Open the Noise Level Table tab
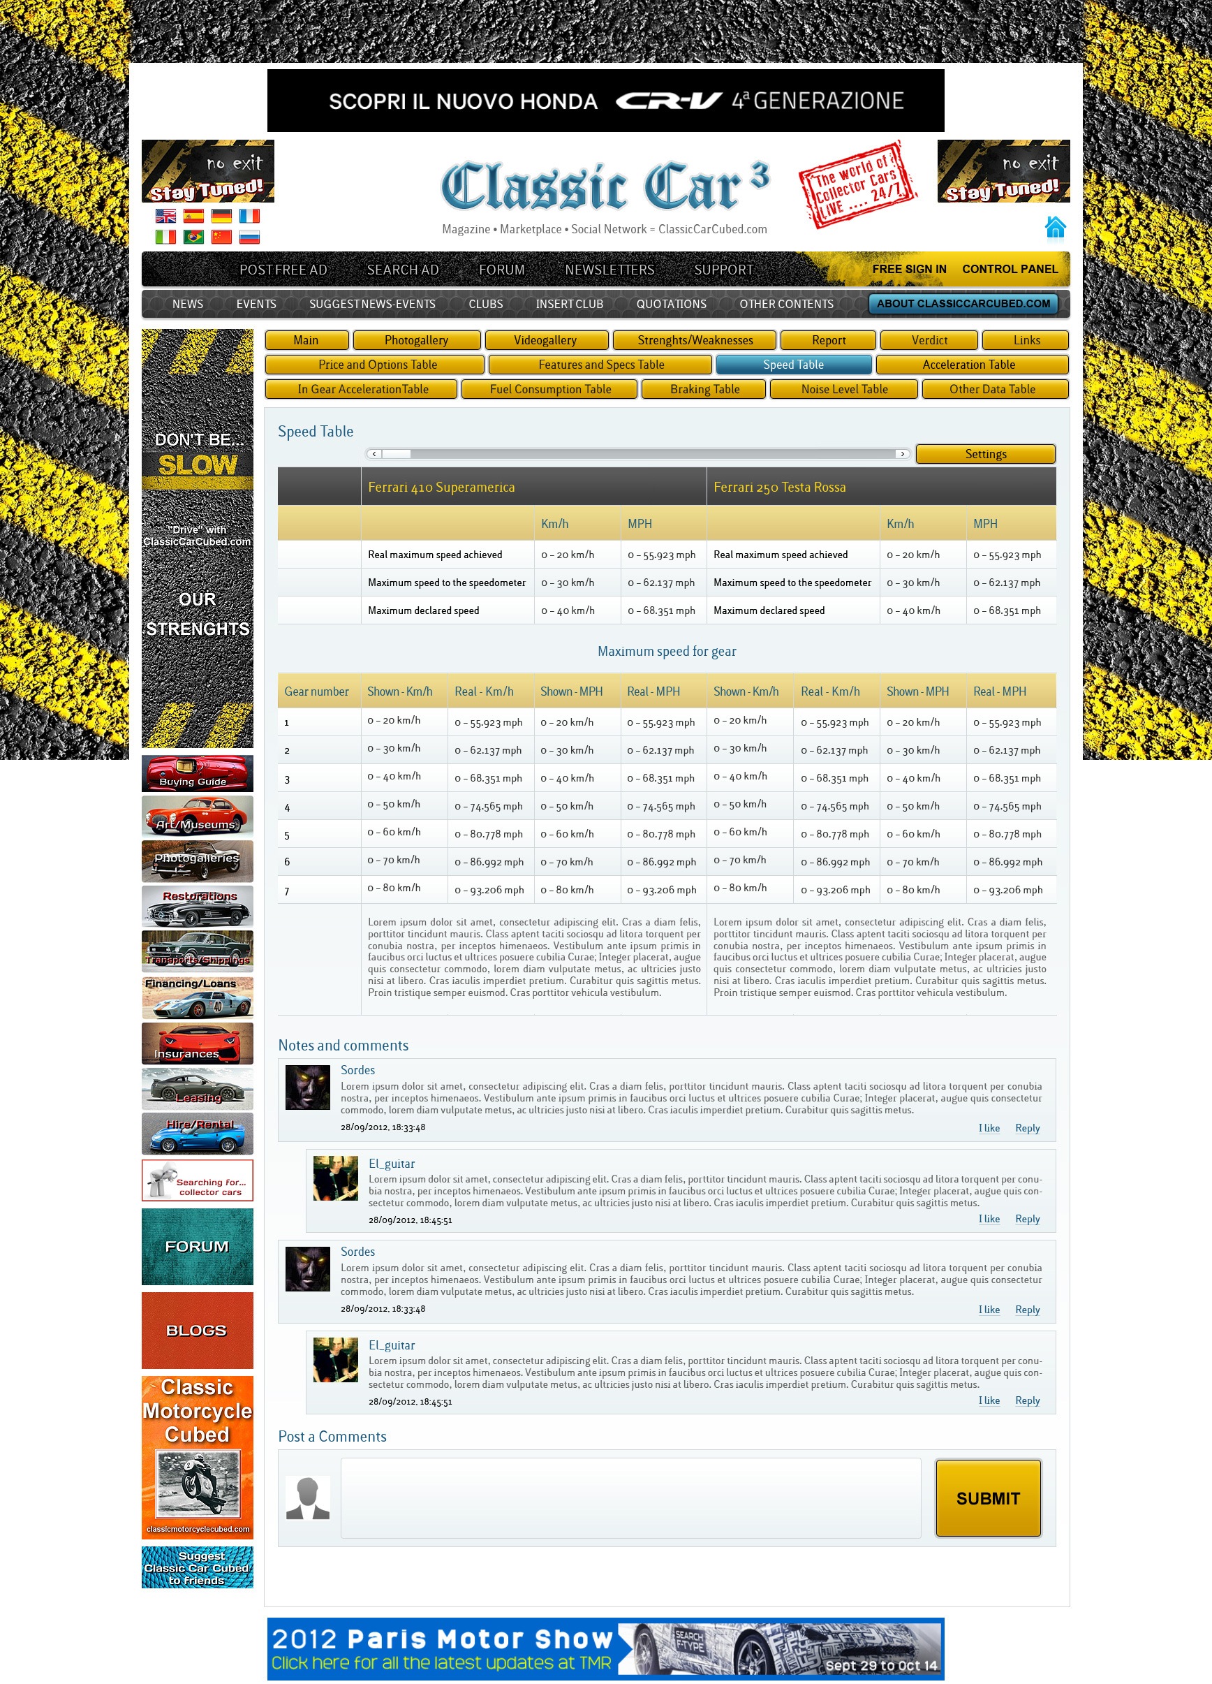This screenshot has height=1684, width=1212. pos(844,389)
